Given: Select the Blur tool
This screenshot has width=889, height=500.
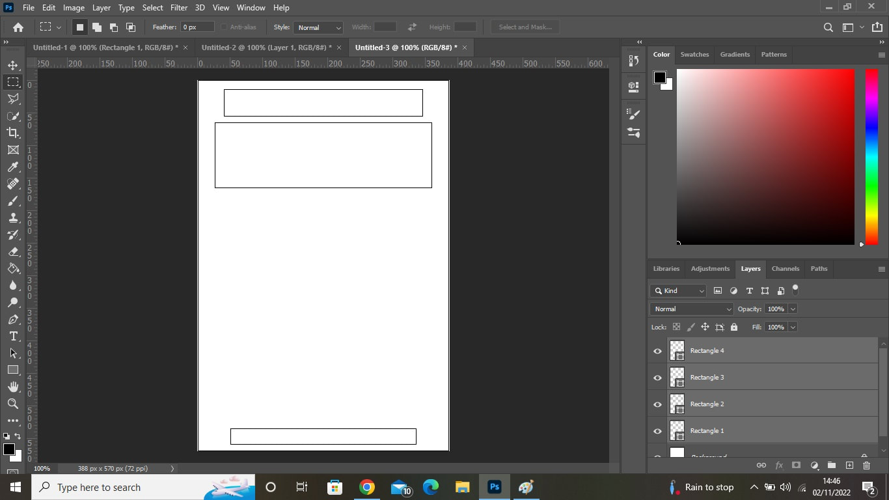Looking at the screenshot, I should click(13, 285).
